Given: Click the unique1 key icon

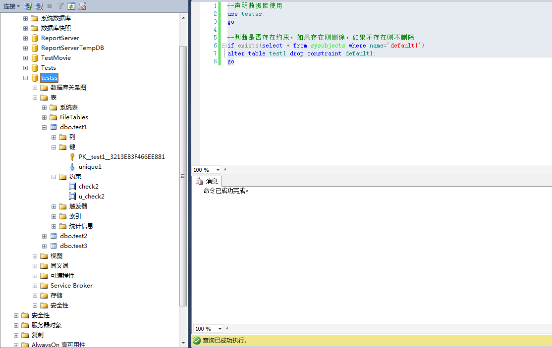Looking at the screenshot, I should click(x=72, y=167).
